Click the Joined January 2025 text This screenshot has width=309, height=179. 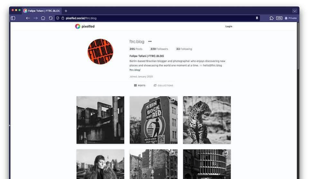[141, 77]
